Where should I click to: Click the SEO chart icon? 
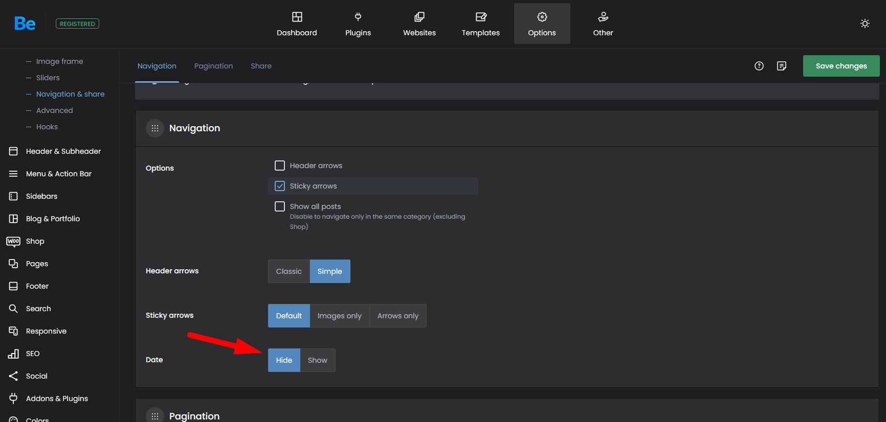pyautogui.click(x=13, y=354)
